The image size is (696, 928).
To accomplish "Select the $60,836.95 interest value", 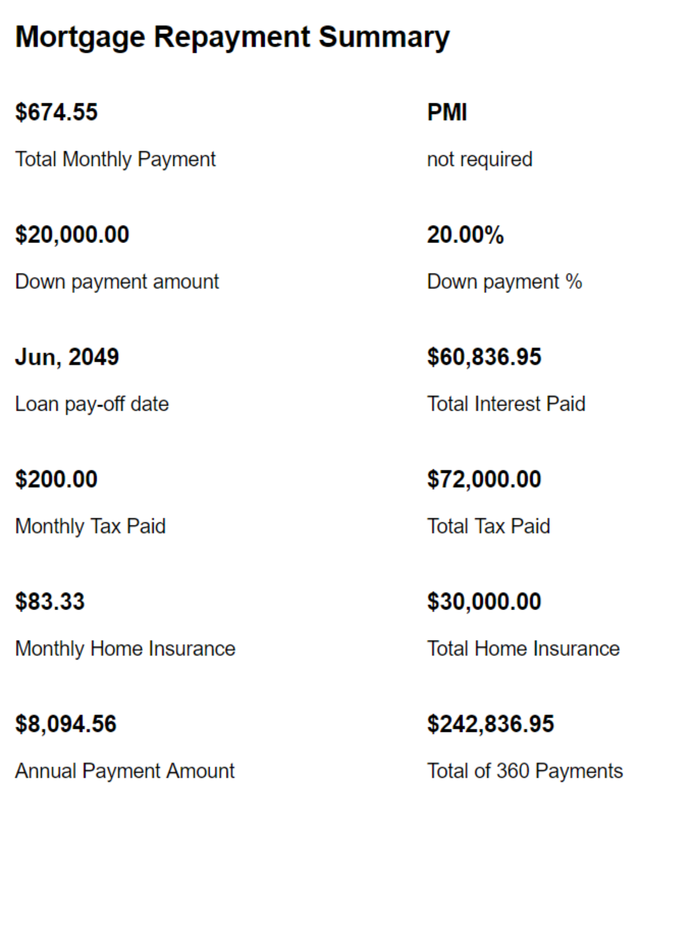I will pyautogui.click(x=484, y=357).
